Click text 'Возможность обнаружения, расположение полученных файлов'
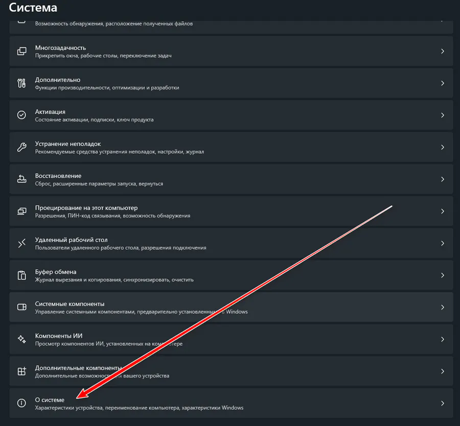Image resolution: width=460 pixels, height=426 pixels. point(114,23)
